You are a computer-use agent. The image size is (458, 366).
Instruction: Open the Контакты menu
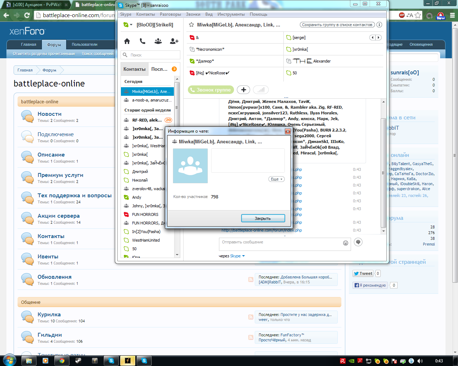tap(146, 14)
